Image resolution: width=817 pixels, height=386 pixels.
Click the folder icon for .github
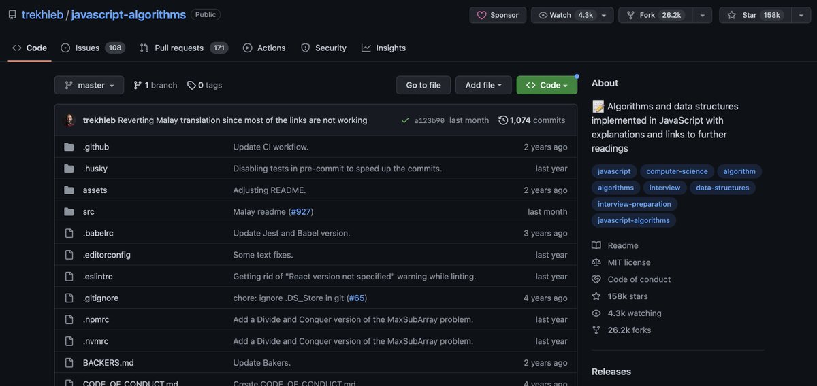pos(69,147)
